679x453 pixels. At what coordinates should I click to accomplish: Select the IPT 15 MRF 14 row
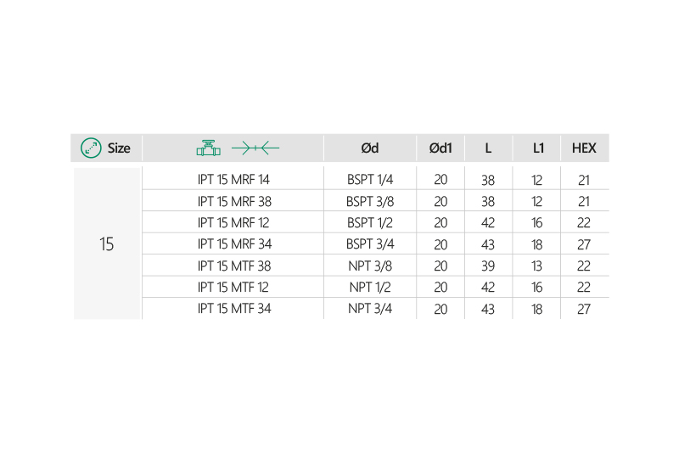(233, 180)
